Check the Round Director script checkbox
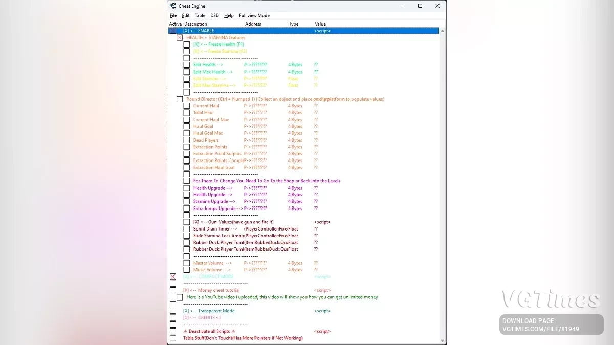 (x=180, y=99)
